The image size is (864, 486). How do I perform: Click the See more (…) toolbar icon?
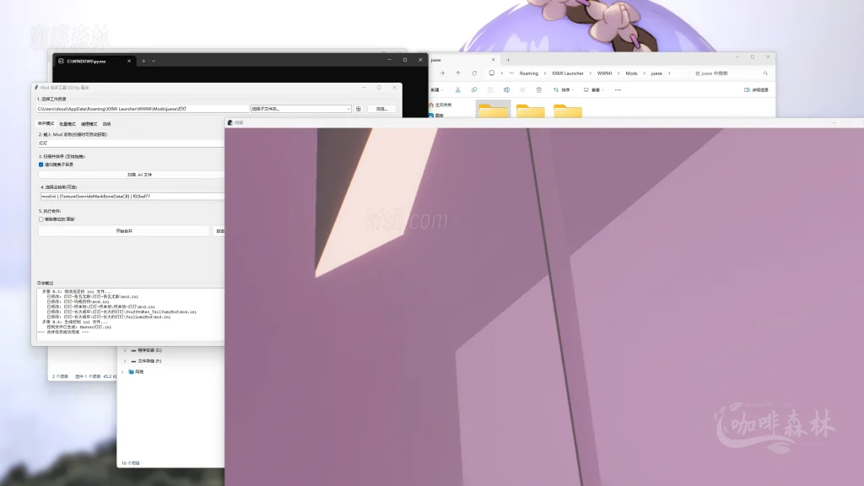click(618, 89)
